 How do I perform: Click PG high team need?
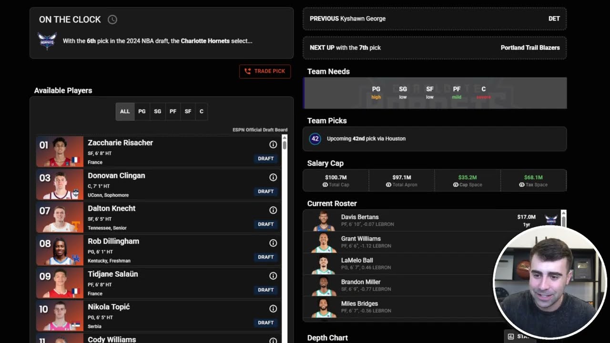tap(376, 93)
